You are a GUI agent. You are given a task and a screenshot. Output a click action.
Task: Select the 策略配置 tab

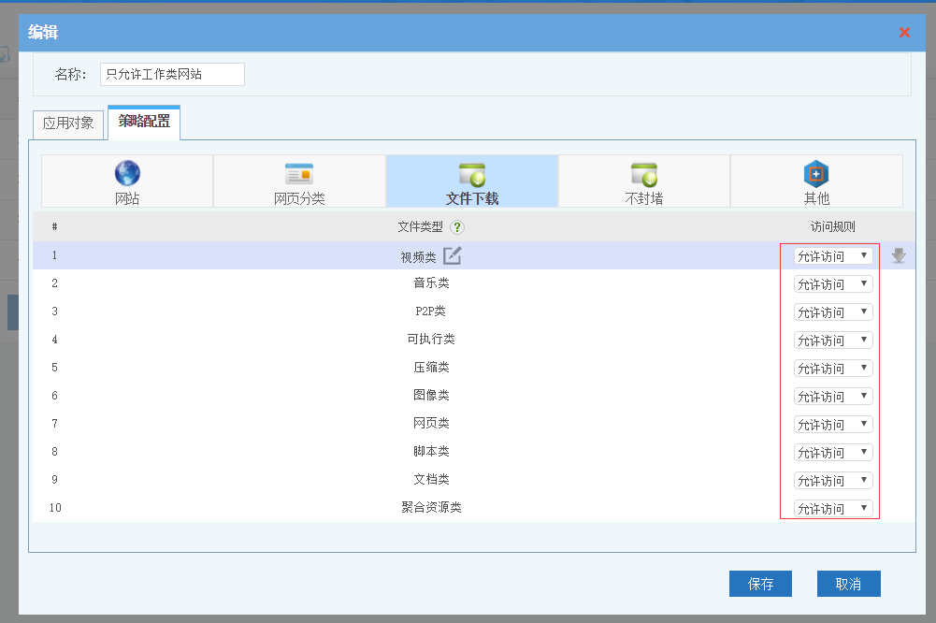click(144, 122)
